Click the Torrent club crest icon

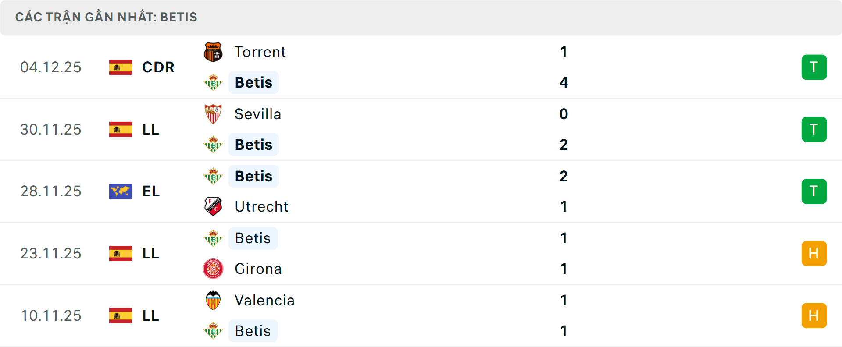coord(213,52)
